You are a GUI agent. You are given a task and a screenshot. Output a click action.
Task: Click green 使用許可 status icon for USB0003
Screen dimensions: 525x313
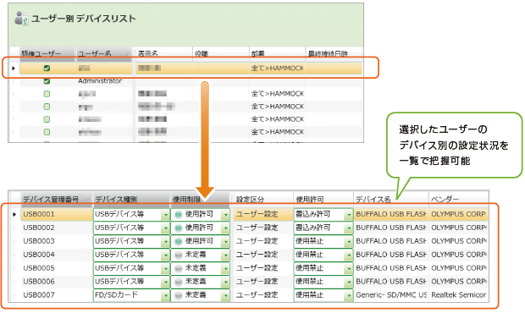(x=179, y=241)
